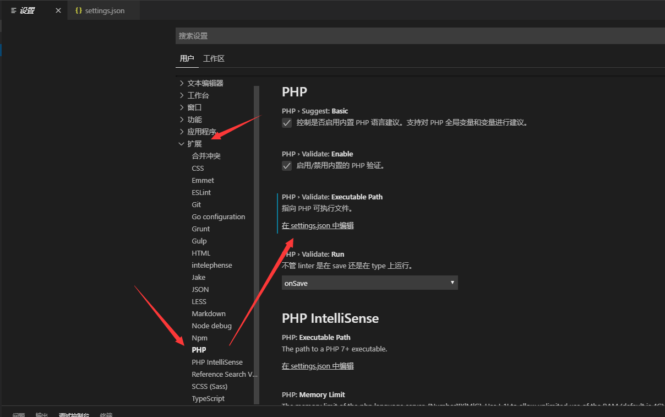Edit Validate Executable Path in settings.json link
665x417 pixels.
tap(318, 225)
